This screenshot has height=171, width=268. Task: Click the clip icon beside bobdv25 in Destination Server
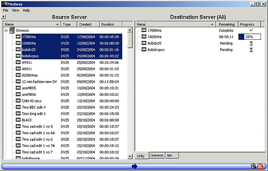[x=144, y=43]
